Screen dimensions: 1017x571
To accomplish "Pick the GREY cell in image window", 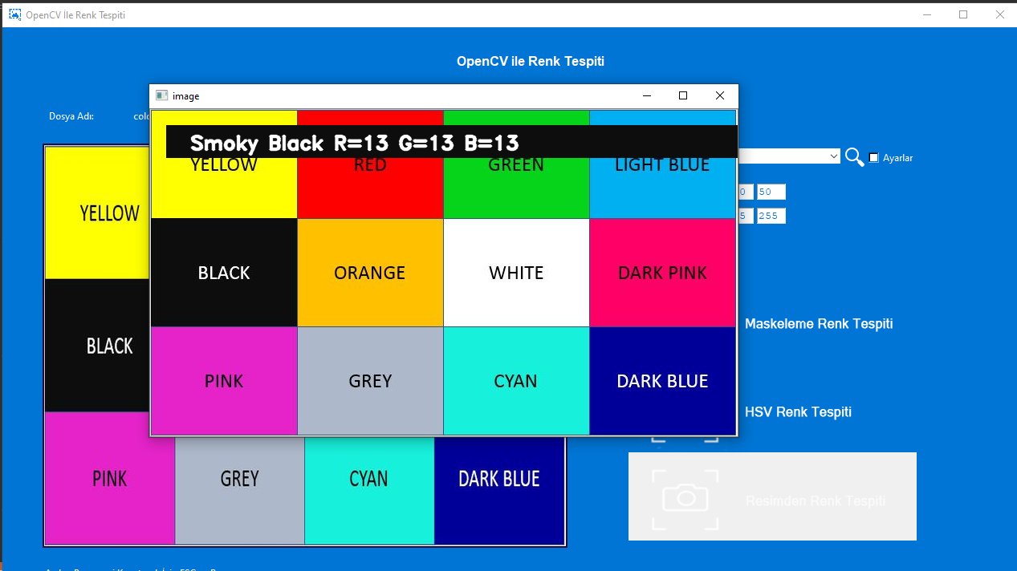I will (x=370, y=381).
